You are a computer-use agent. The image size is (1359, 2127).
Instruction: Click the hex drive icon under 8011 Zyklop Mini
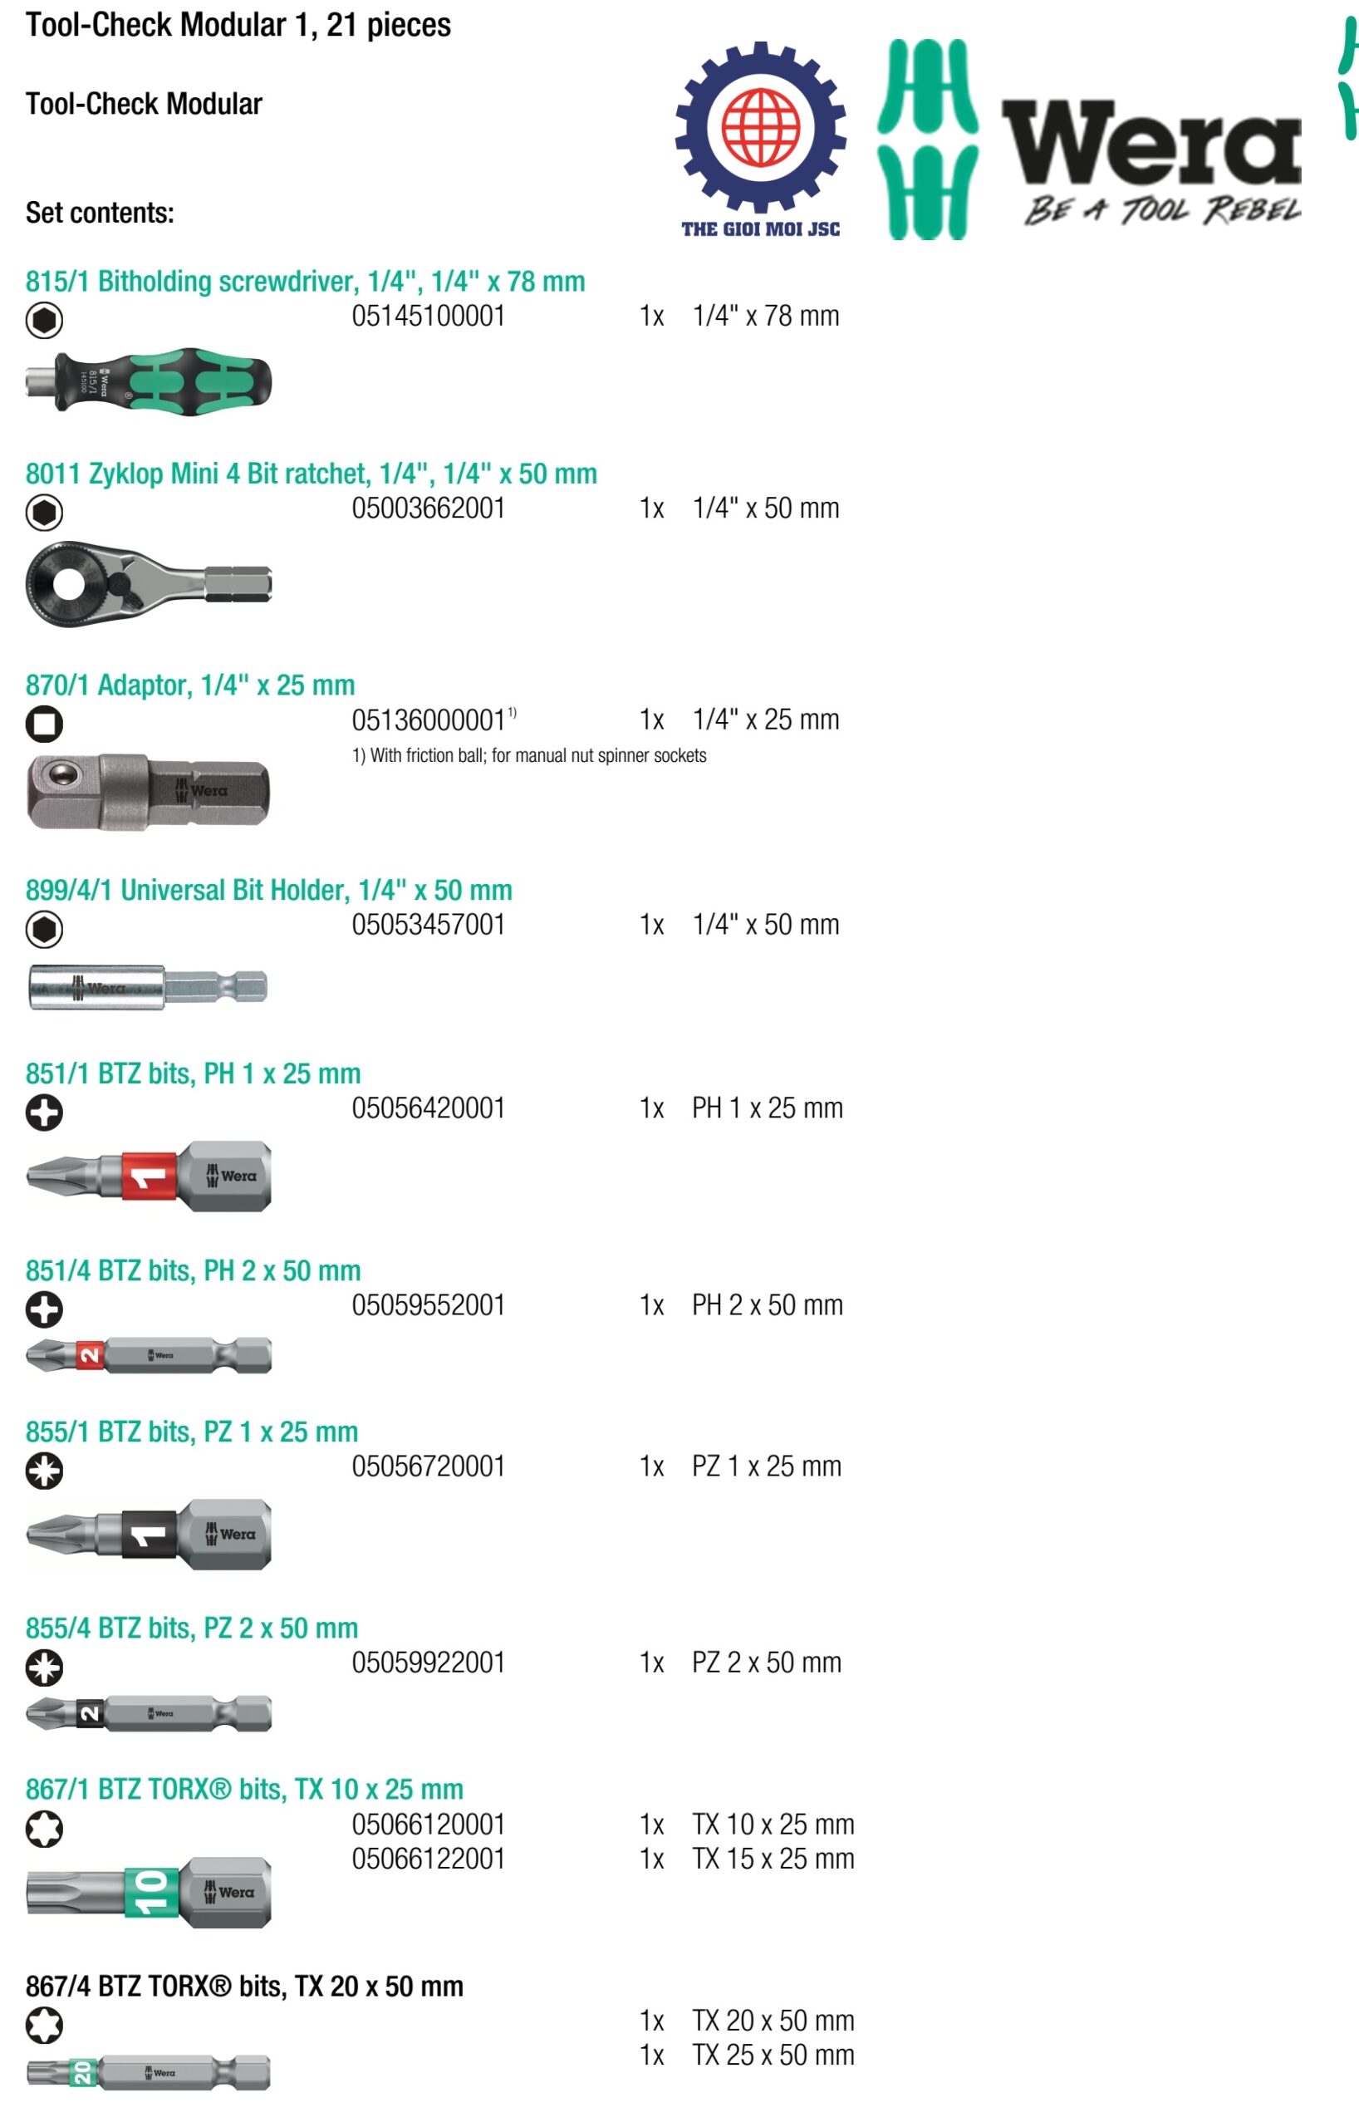click(x=44, y=513)
